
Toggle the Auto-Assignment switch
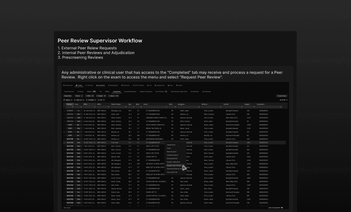(x=282, y=208)
